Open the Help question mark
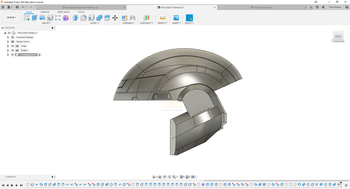Screen dimensions: 350x189 [347, 7]
